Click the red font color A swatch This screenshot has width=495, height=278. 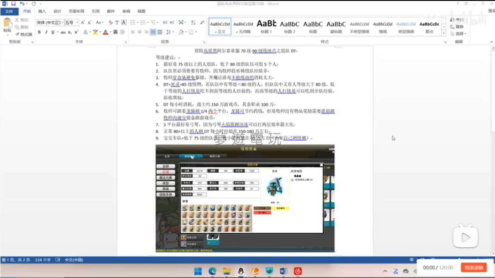(105, 32)
